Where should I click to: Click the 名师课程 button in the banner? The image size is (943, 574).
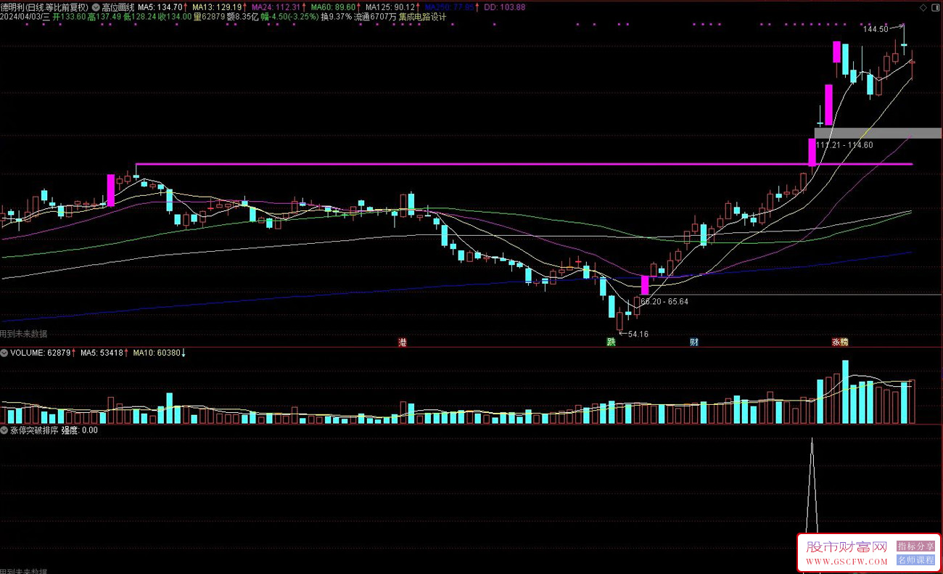(x=916, y=560)
